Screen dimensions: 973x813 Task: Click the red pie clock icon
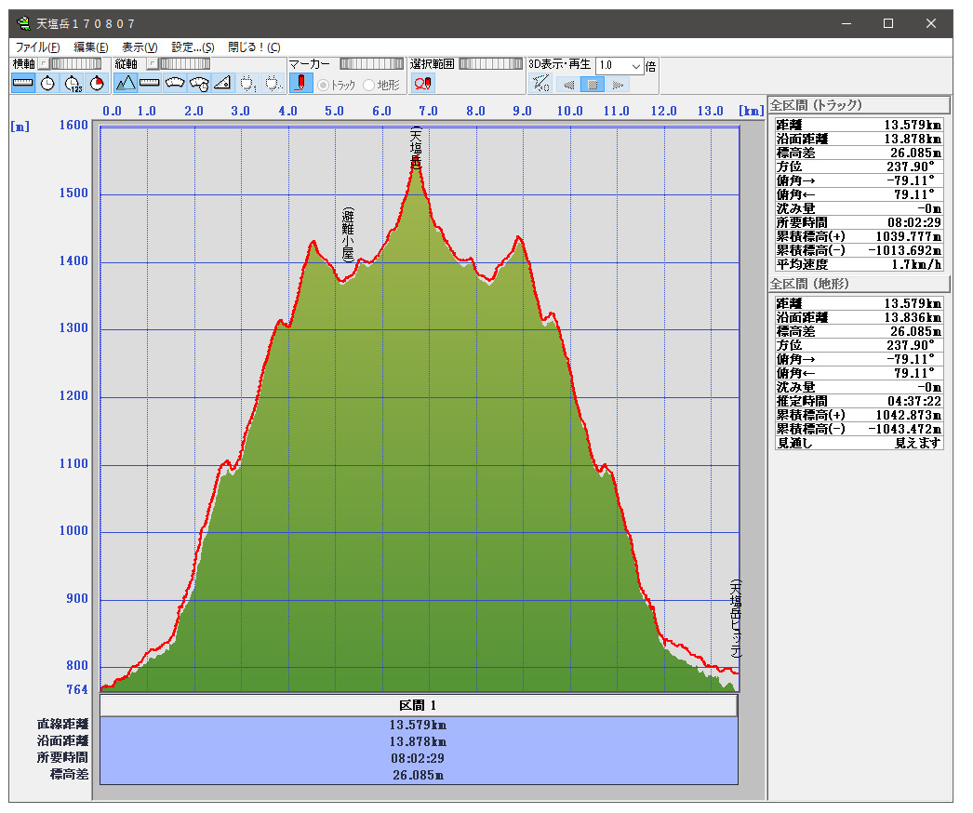(96, 84)
